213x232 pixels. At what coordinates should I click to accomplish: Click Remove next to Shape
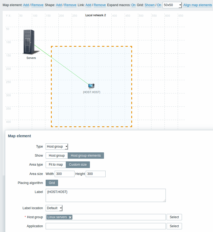tap(70, 5)
